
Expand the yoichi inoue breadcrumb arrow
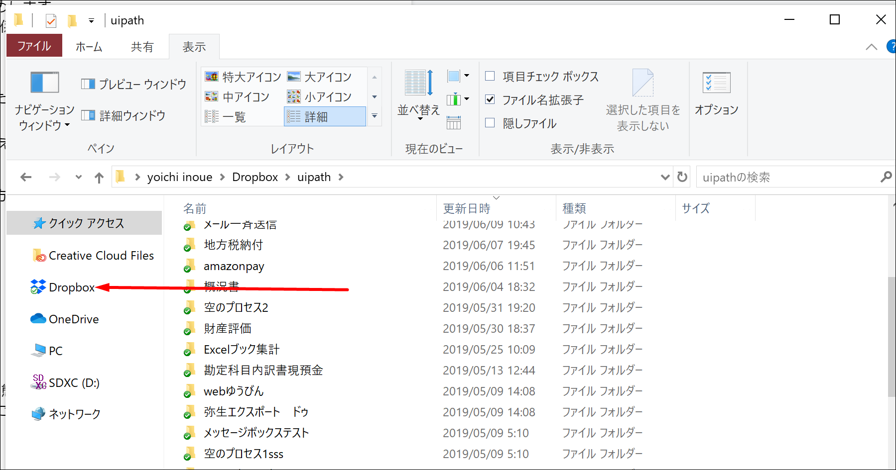coord(222,177)
